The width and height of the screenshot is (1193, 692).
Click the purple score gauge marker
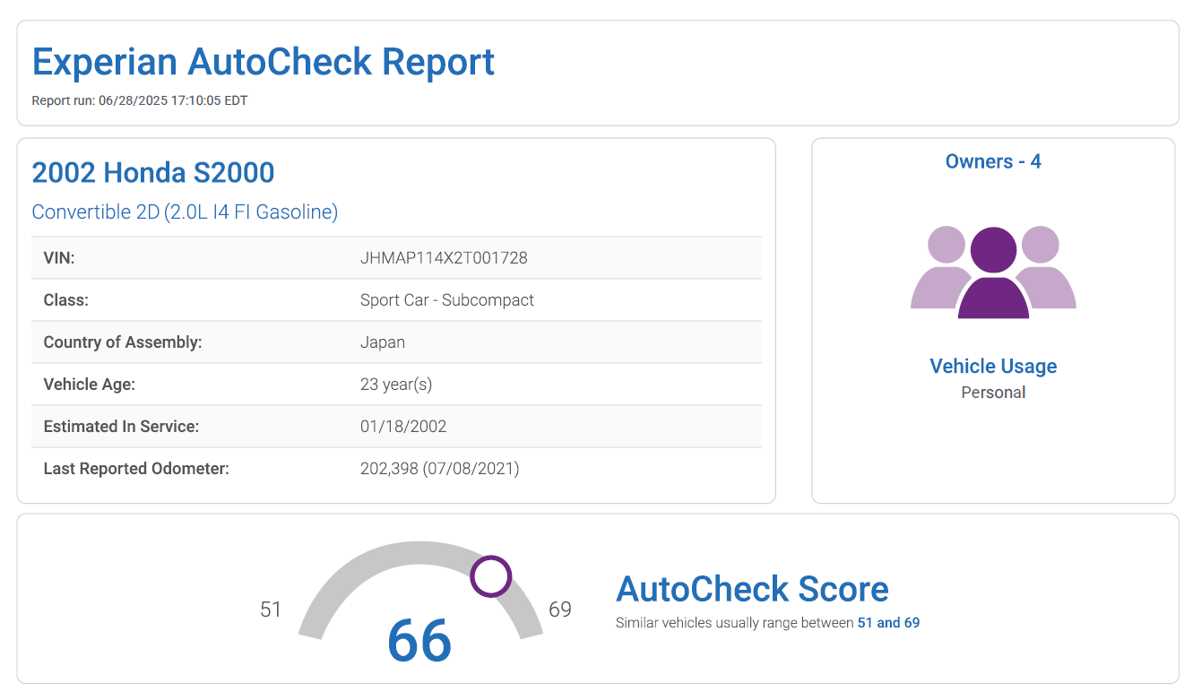coord(491,576)
